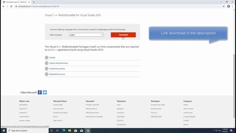Open the Channel 9 footer link
The image size is (236, 133).
[x=154, y=113]
